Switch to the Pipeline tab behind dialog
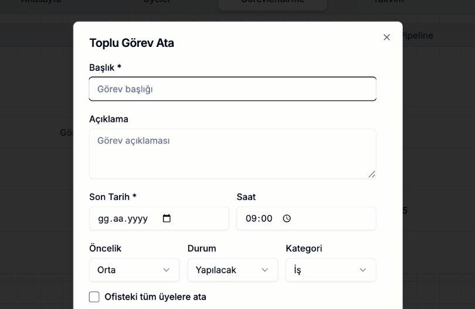This screenshot has width=475, height=309. click(x=418, y=35)
